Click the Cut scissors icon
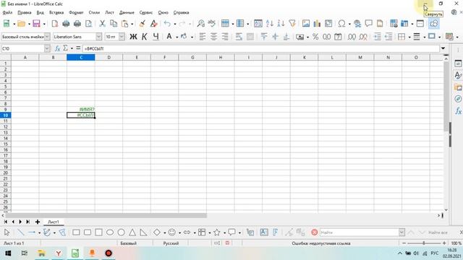463x260 pixels. click(x=102, y=24)
